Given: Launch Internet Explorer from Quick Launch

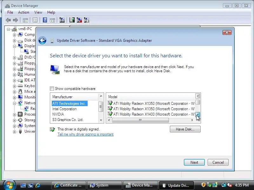Looking at the screenshot, I should tap(38, 185).
